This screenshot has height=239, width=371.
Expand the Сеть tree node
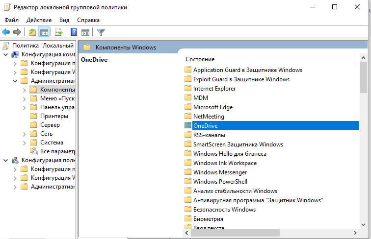pos(24,134)
